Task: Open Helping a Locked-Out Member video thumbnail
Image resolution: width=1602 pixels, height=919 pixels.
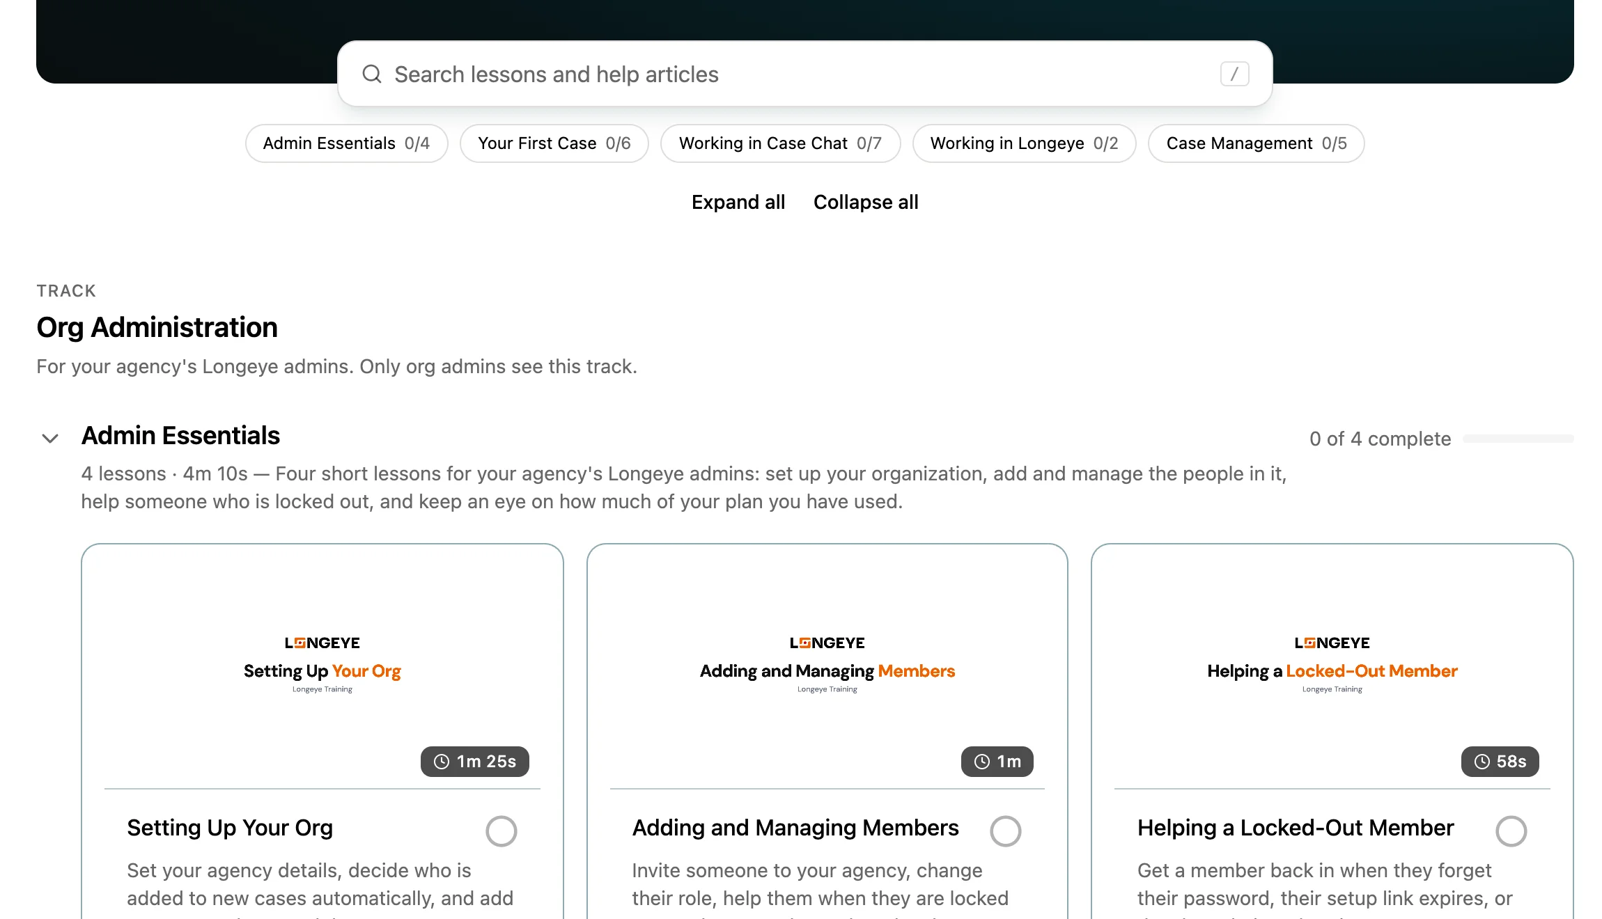Action: click(x=1332, y=667)
